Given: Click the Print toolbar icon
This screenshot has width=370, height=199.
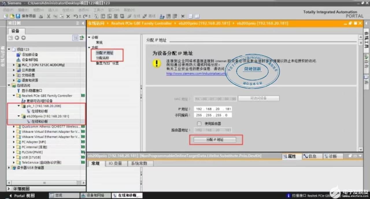Looking at the screenshot, I should click(41, 16).
